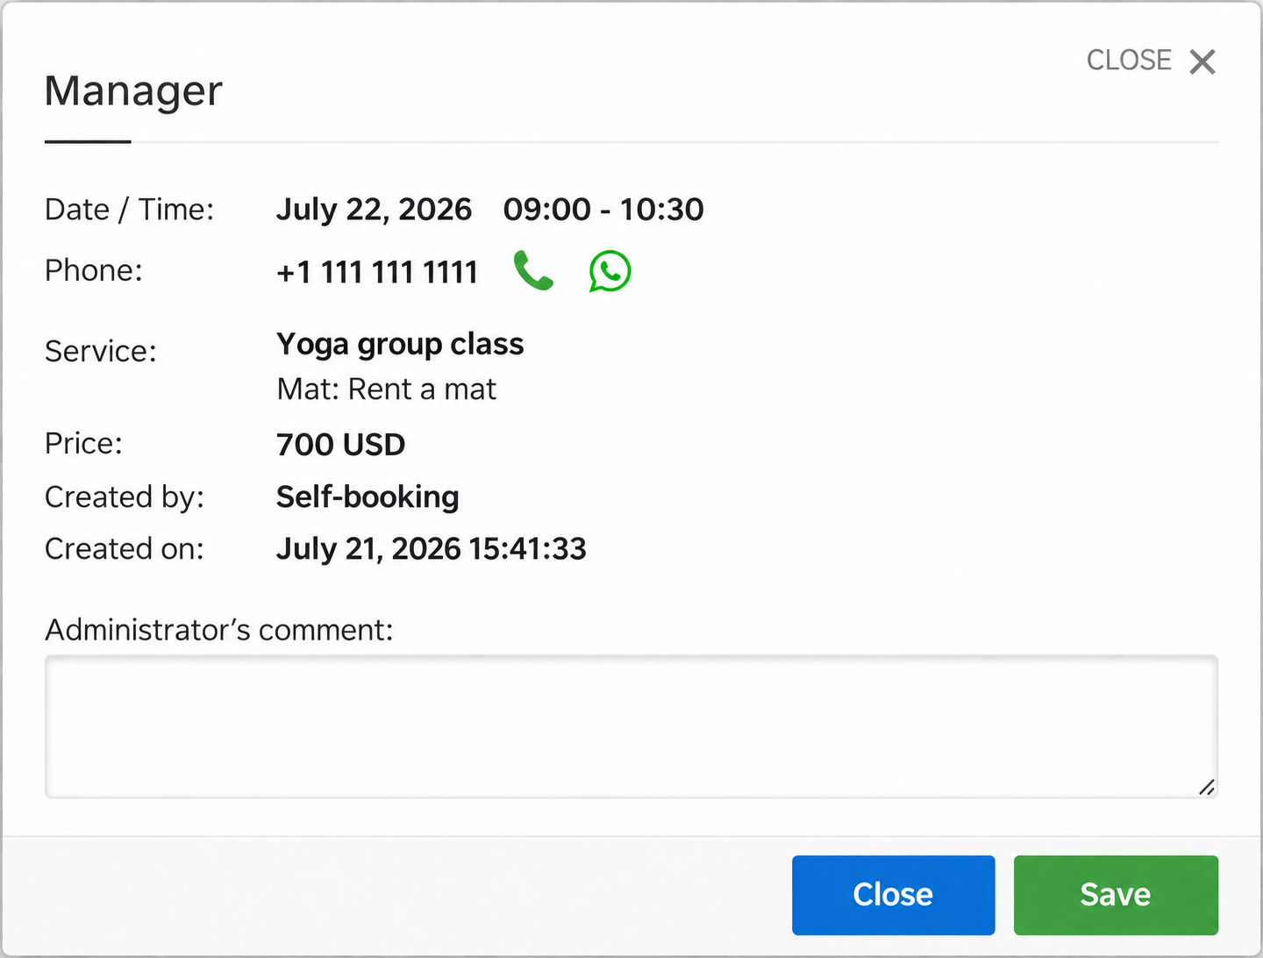Click the date July 22, 2026
Screen dimensions: 1263x958
coord(374,210)
